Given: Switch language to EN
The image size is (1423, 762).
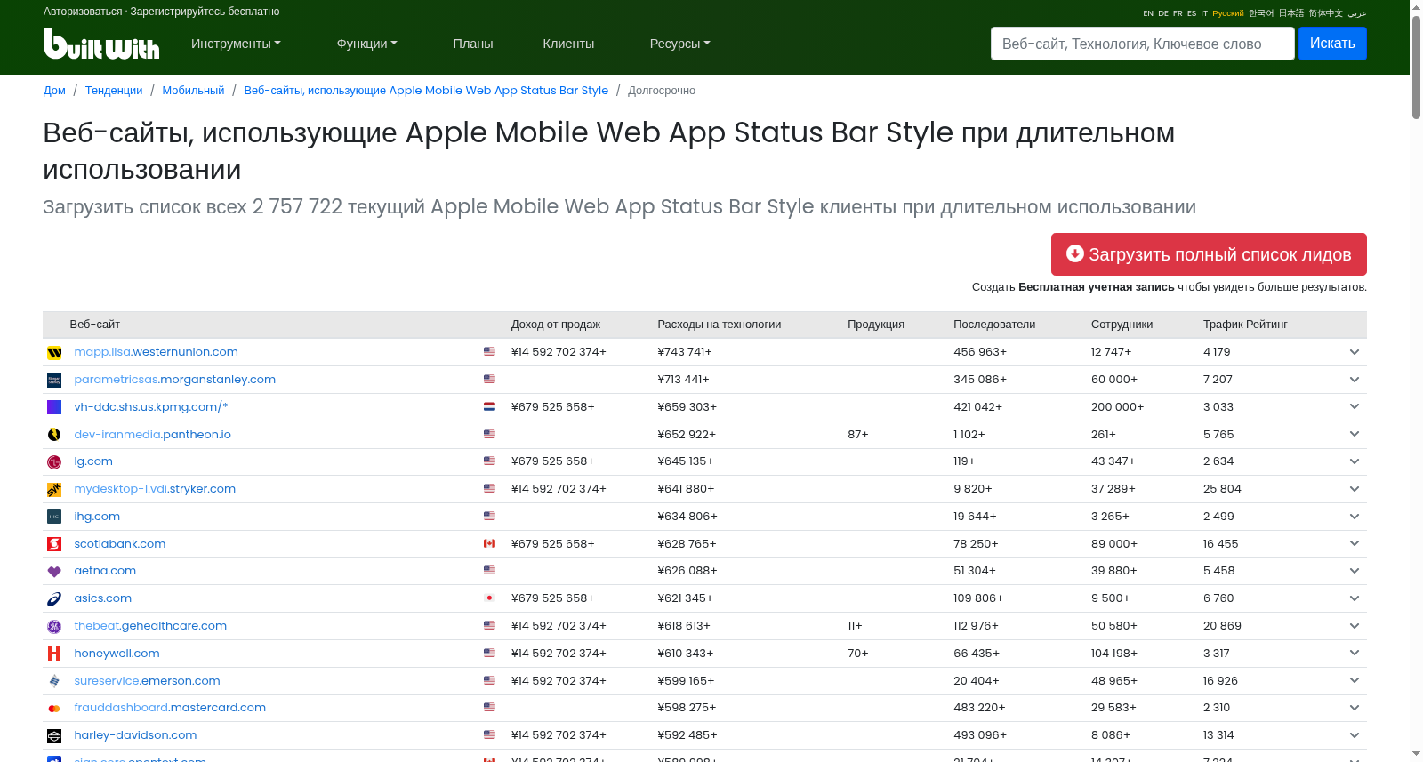Looking at the screenshot, I should point(1148,13).
